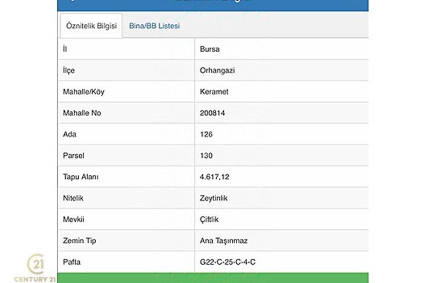Click the İlçe row label

pyautogui.click(x=69, y=70)
